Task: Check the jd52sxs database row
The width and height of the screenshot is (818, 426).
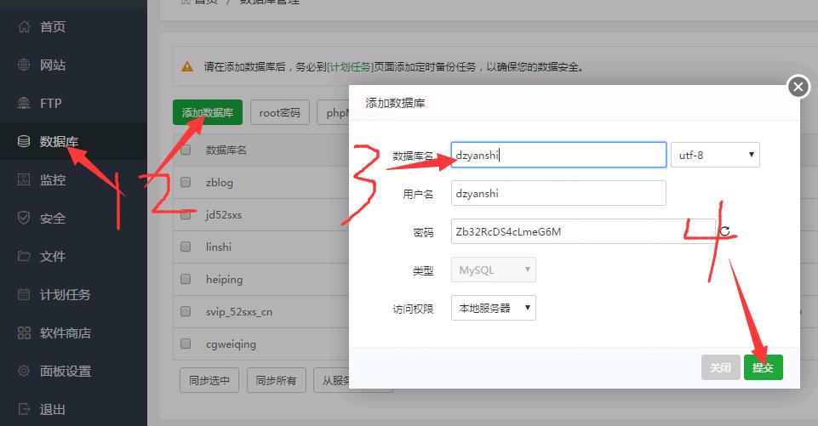Action: click(x=186, y=214)
